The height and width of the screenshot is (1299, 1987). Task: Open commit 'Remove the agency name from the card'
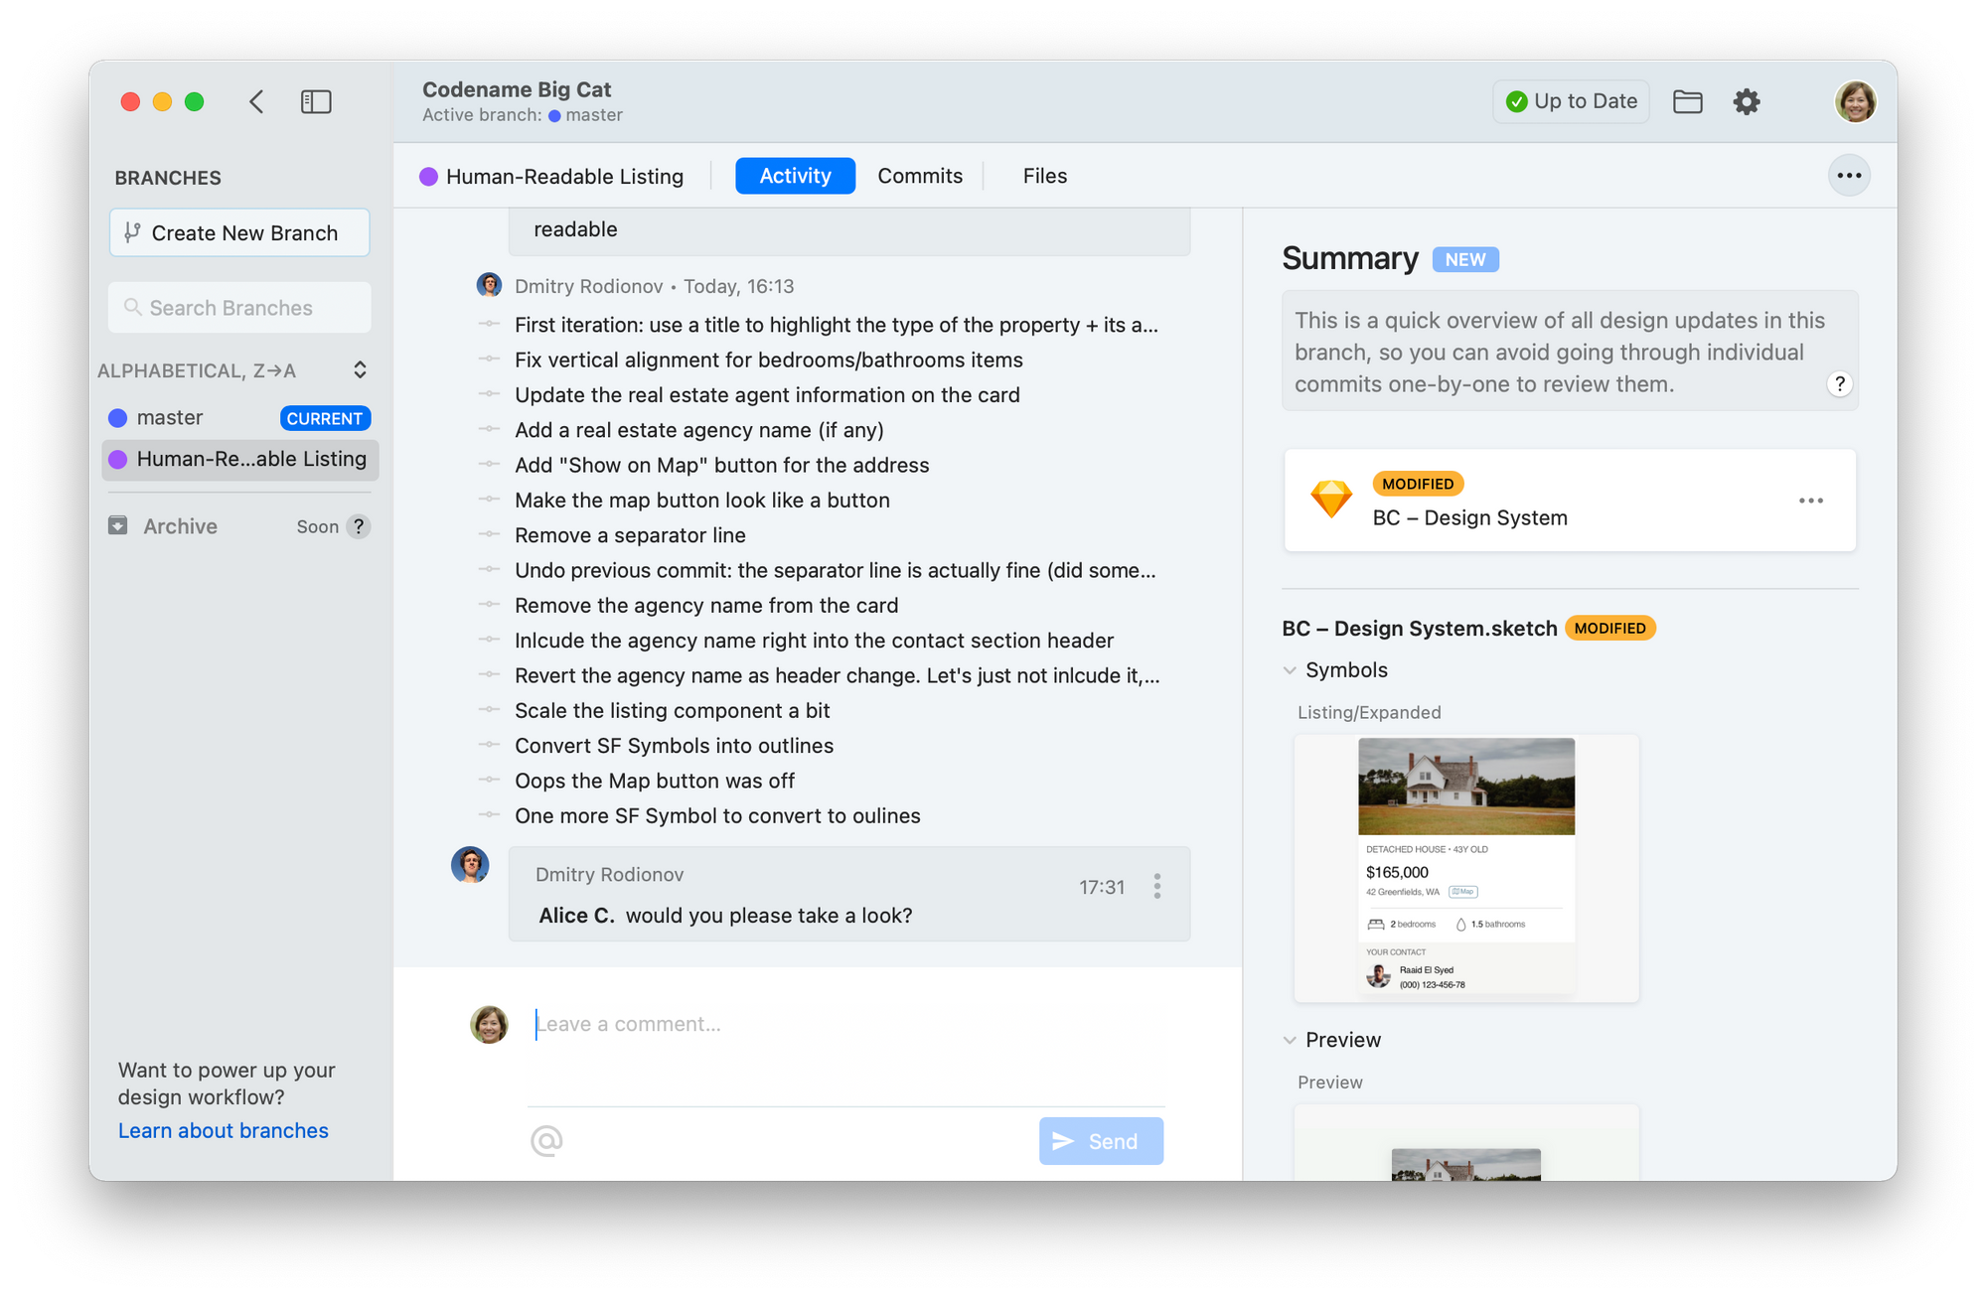[x=706, y=606]
